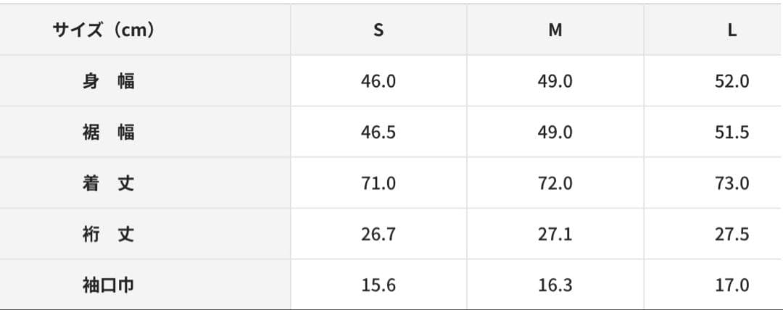This screenshot has width=783, height=310.
Task: Click the 72.0 cell for size M
Action: click(x=555, y=183)
